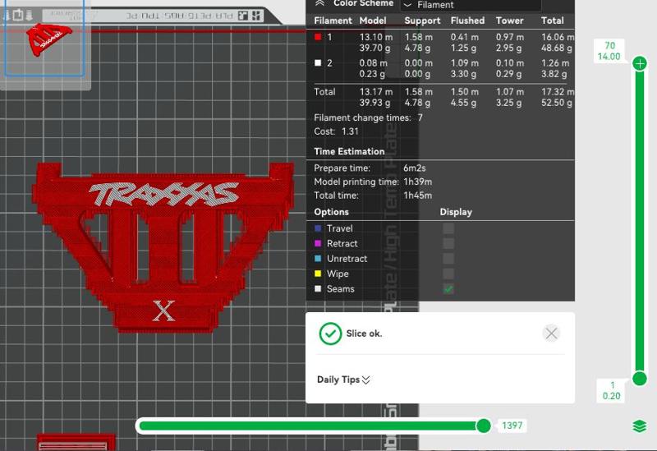Click the Total time 1h45m entry

pyautogui.click(x=373, y=196)
